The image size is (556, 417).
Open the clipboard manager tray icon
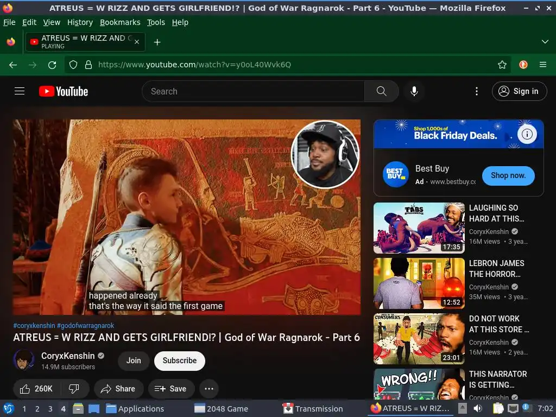point(498,408)
